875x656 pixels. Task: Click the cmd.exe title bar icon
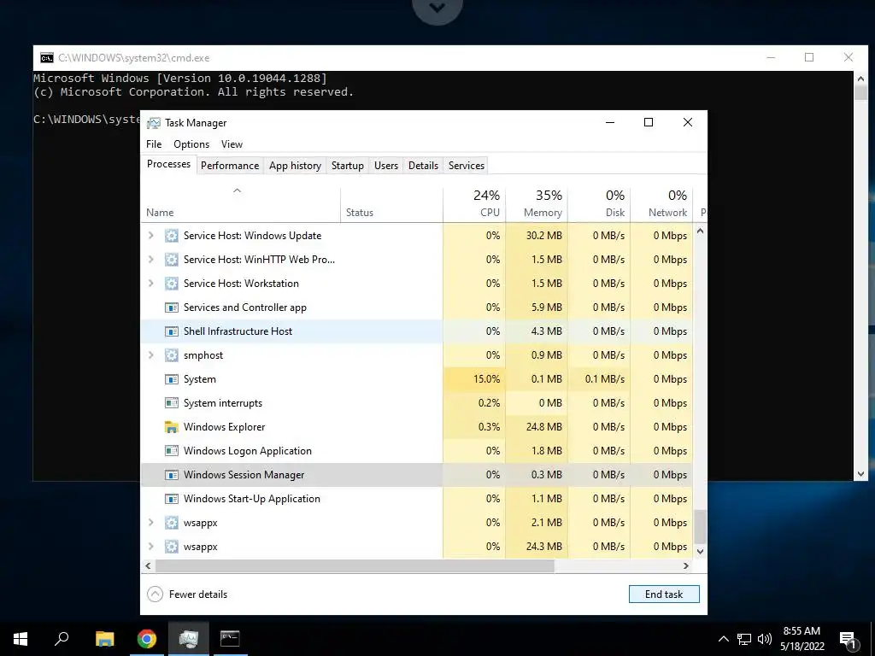(47, 57)
